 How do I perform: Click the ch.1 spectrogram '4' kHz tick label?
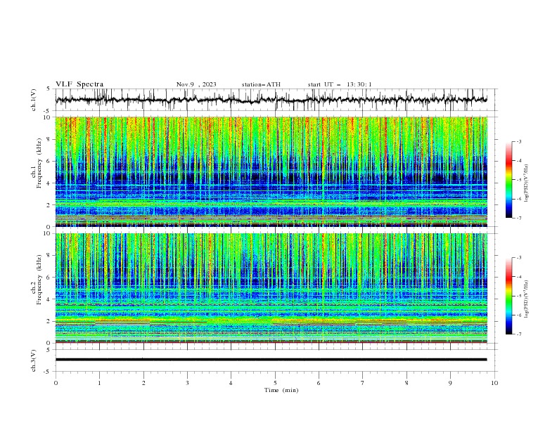pos(49,183)
